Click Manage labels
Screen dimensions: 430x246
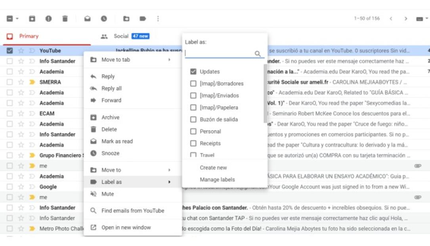pos(217,180)
